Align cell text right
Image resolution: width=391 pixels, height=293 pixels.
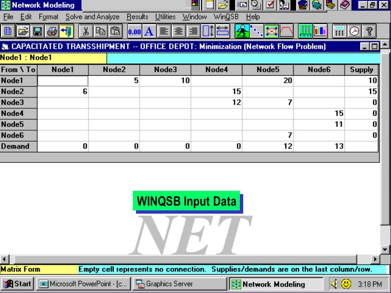coord(193,31)
